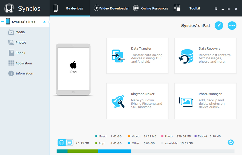Open the Photo Manager tool
This screenshot has height=155, width=242.
click(x=205, y=101)
